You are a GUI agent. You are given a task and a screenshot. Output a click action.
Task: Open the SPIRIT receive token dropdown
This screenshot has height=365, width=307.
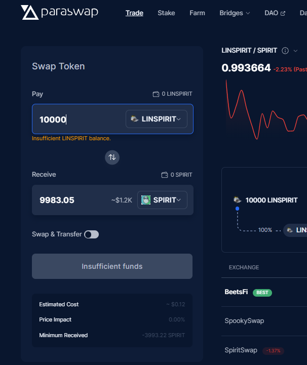[x=162, y=200]
